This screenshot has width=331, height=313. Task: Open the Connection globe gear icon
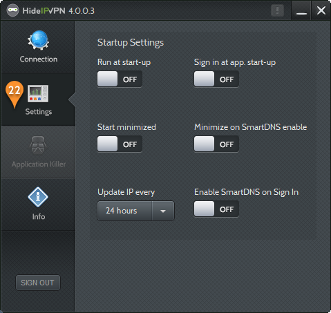pos(38,41)
